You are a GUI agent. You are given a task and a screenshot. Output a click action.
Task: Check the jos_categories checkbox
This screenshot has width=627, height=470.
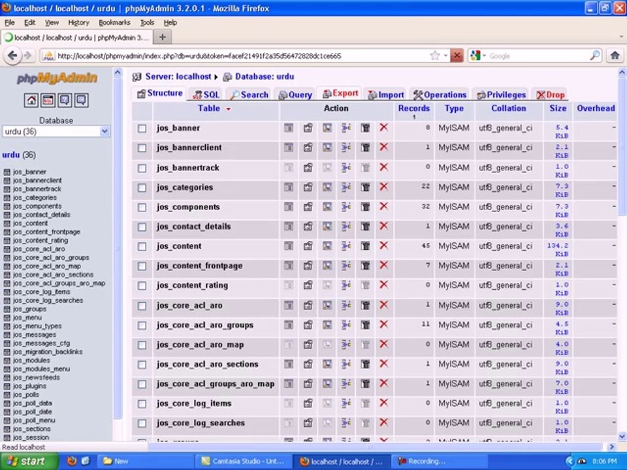coord(142,187)
